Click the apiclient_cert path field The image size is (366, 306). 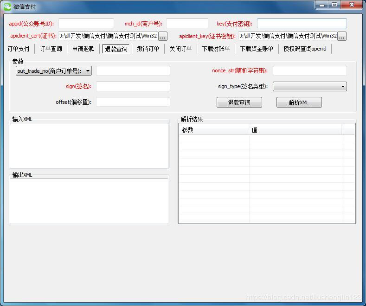[108, 36]
